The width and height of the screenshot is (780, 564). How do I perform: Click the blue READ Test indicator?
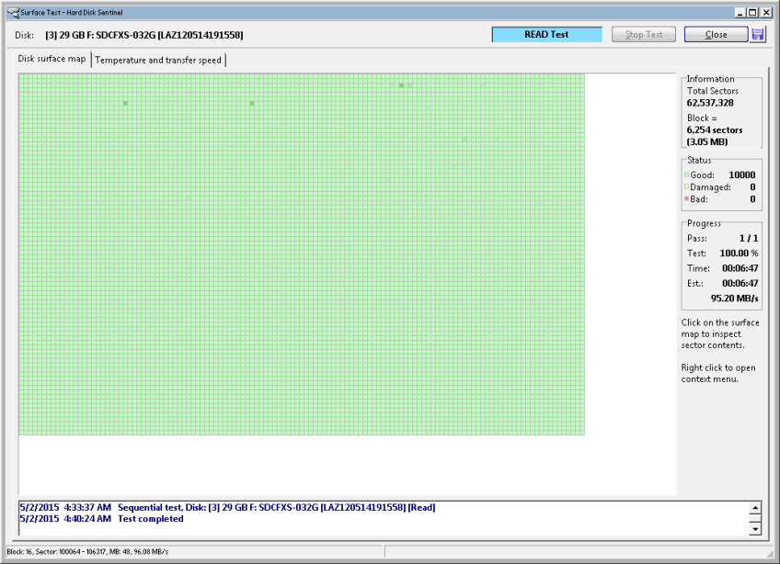tap(546, 35)
